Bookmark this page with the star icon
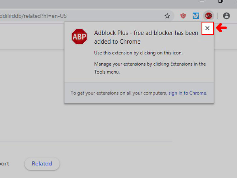Viewport: 237px width, 178px height. tap(167, 16)
